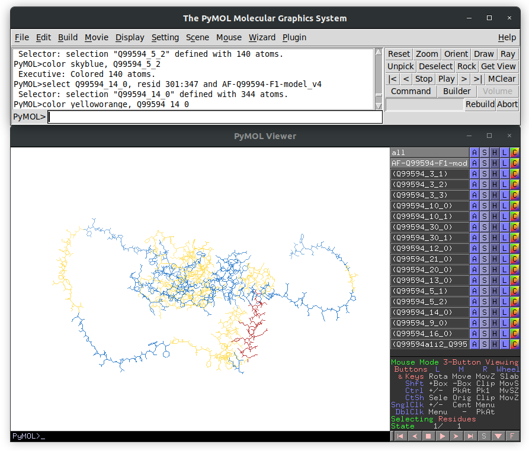Click the Get View button
529x451 pixels.
(x=498, y=66)
